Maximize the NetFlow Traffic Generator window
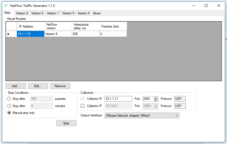This screenshot has width=227, height=144. click(206, 6)
